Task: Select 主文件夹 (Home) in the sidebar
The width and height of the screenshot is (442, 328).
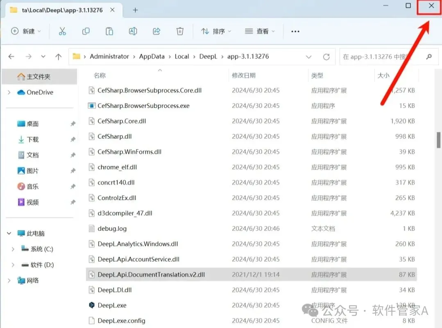Action: (39, 77)
